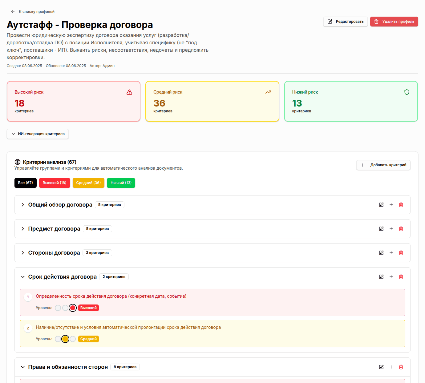Click the 'Создан: 08.06.2025' date text
This screenshot has width=425, height=383.
tap(24, 66)
